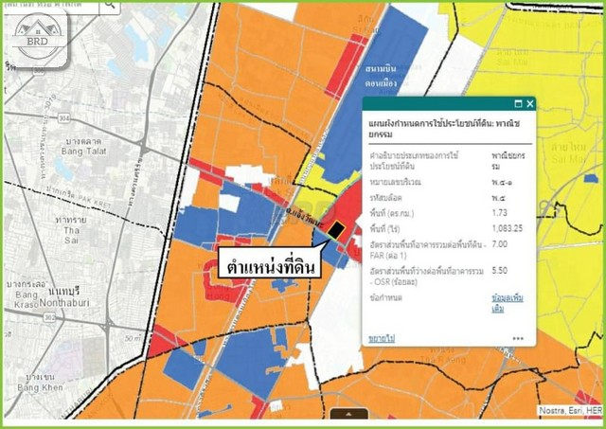Screen dimensions: 606x429
Task: Select the zone number value พ.๔-๑
Action: (x=503, y=182)
